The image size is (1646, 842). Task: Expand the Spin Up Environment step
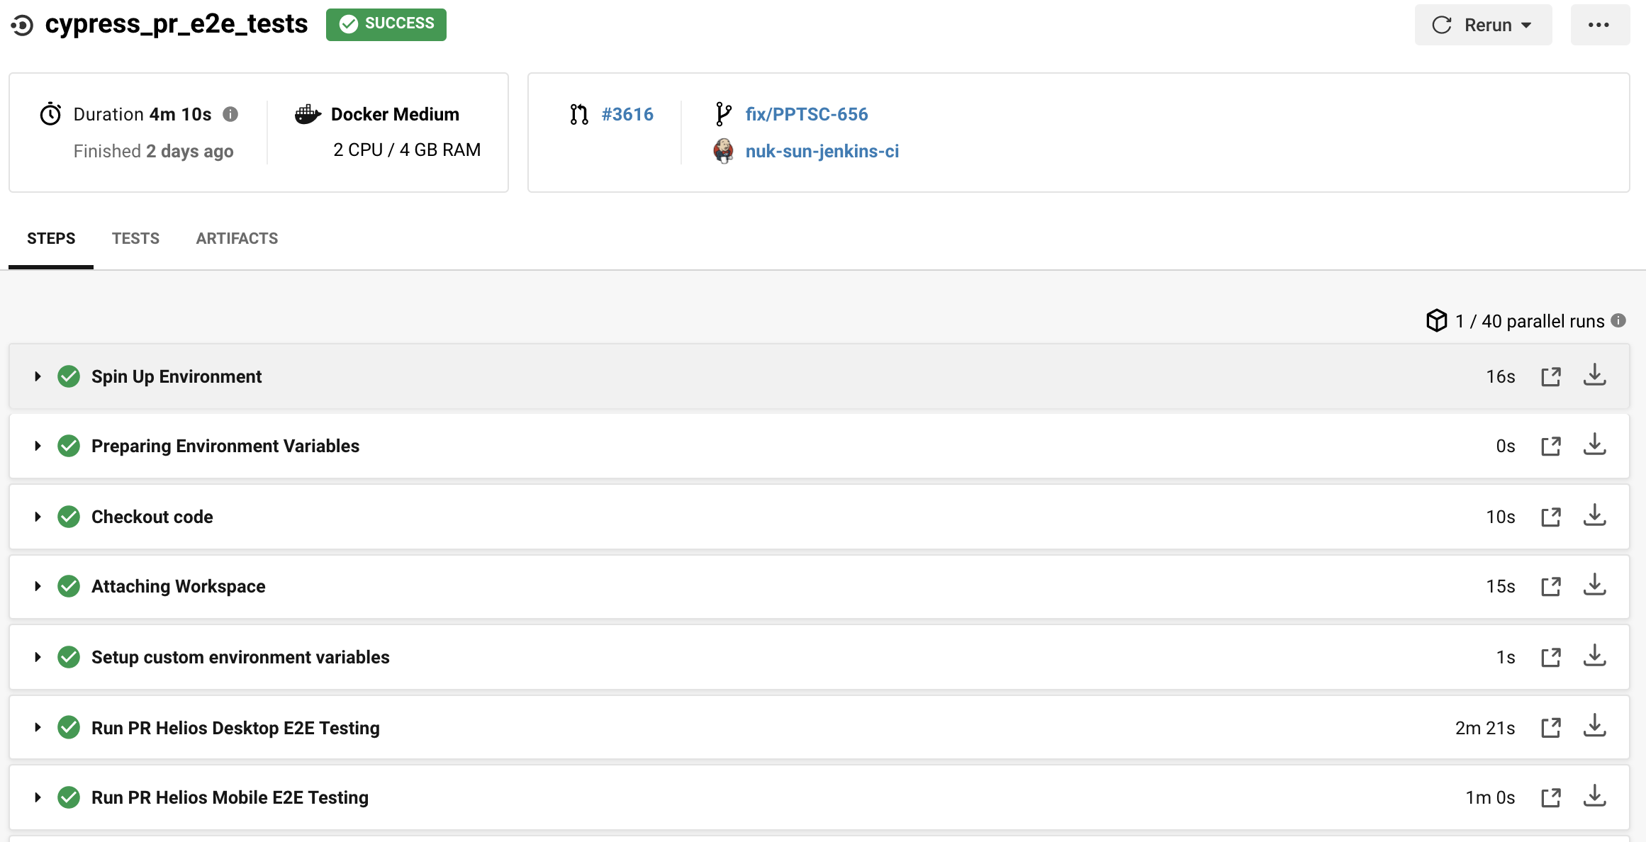tap(38, 376)
